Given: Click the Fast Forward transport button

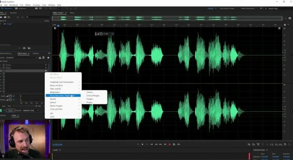Looking at the screenshot, I should point(161,144).
